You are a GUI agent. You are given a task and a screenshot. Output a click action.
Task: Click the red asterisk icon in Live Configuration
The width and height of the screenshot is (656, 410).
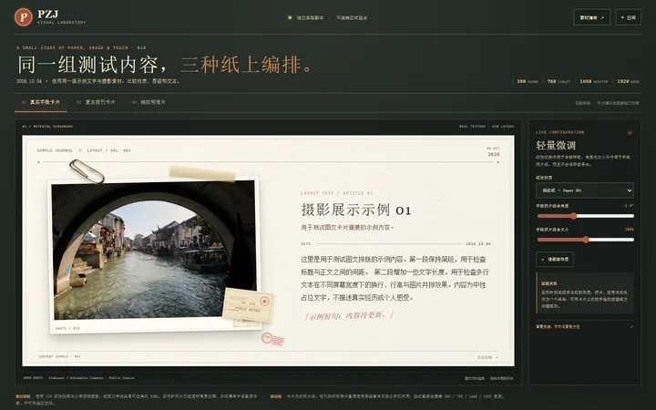click(630, 133)
